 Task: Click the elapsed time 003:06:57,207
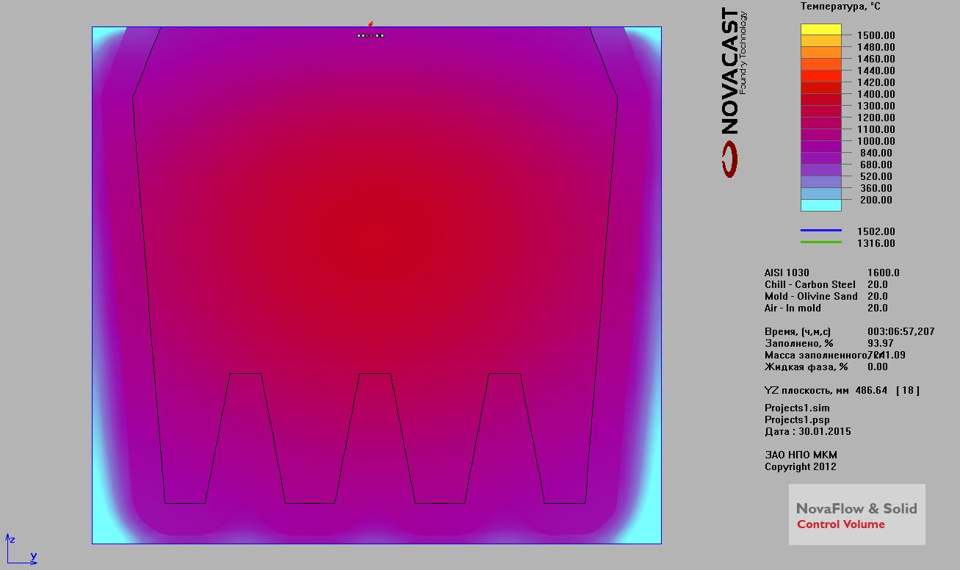(901, 331)
